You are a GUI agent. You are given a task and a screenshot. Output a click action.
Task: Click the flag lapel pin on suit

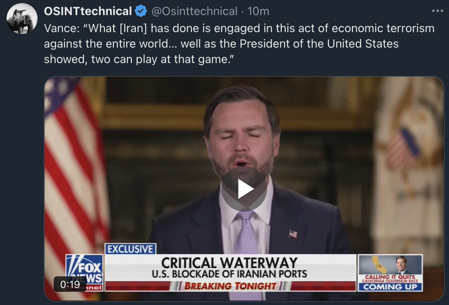coord(293,234)
